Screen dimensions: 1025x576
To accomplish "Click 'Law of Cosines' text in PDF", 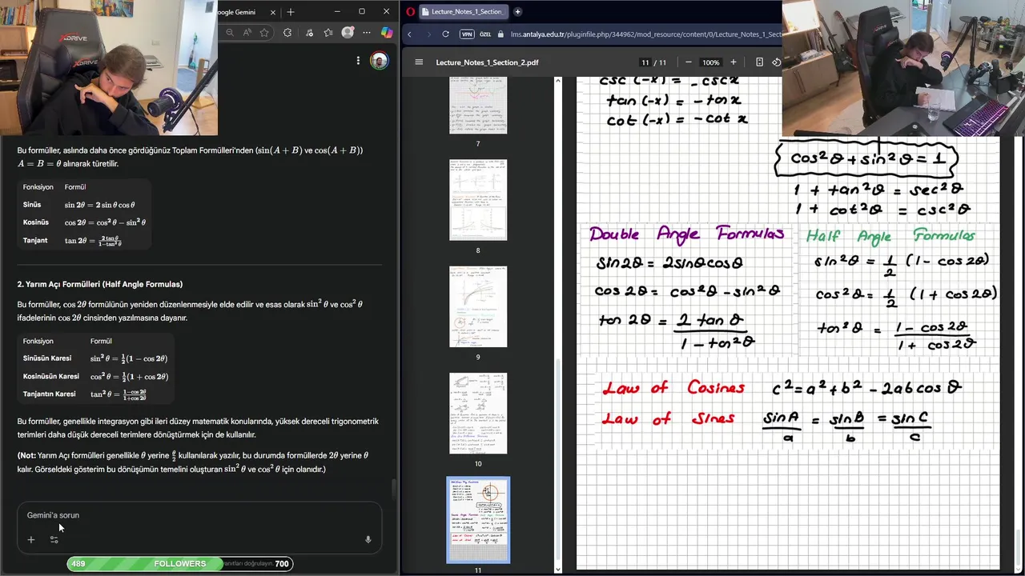I will coord(673,389).
